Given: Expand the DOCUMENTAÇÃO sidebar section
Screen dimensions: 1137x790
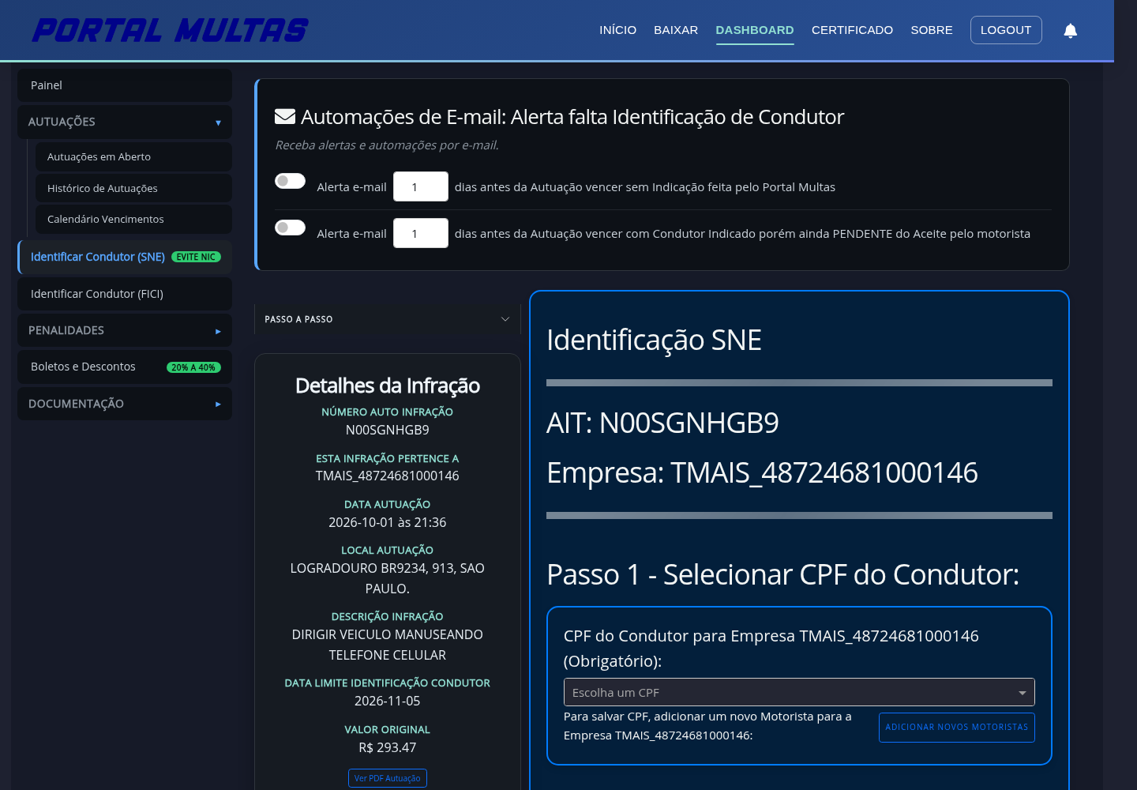Looking at the screenshot, I should (125, 404).
